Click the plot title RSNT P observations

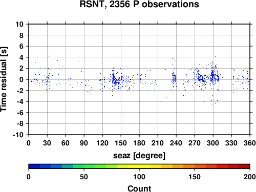pyautogui.click(x=139, y=4)
